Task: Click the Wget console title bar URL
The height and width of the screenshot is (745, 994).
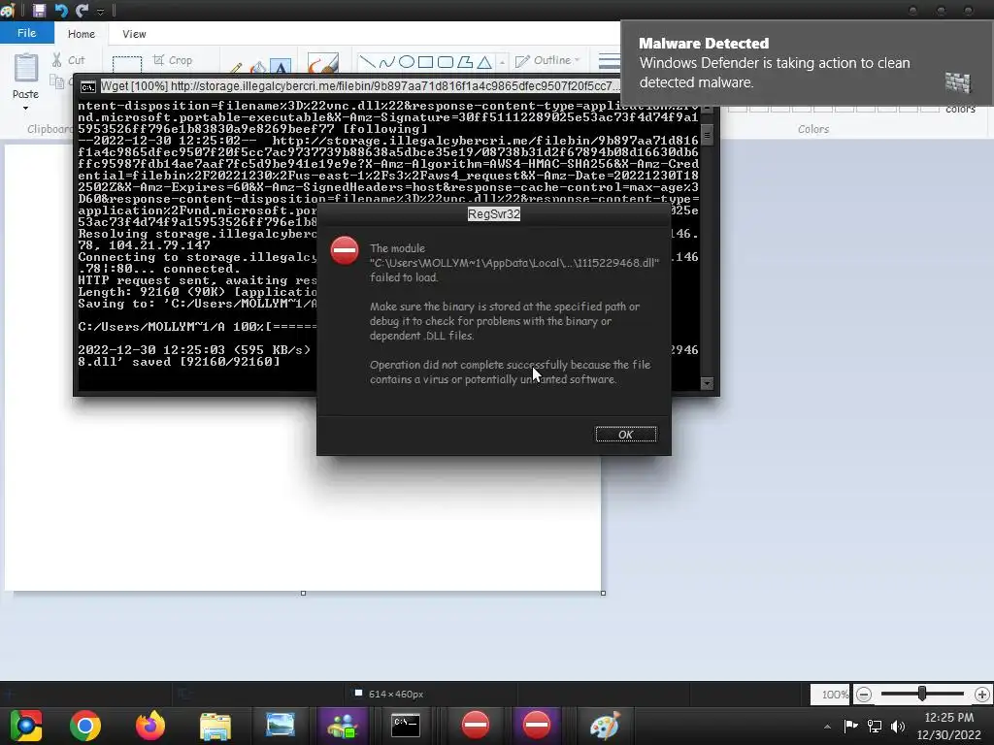Action: pos(360,86)
